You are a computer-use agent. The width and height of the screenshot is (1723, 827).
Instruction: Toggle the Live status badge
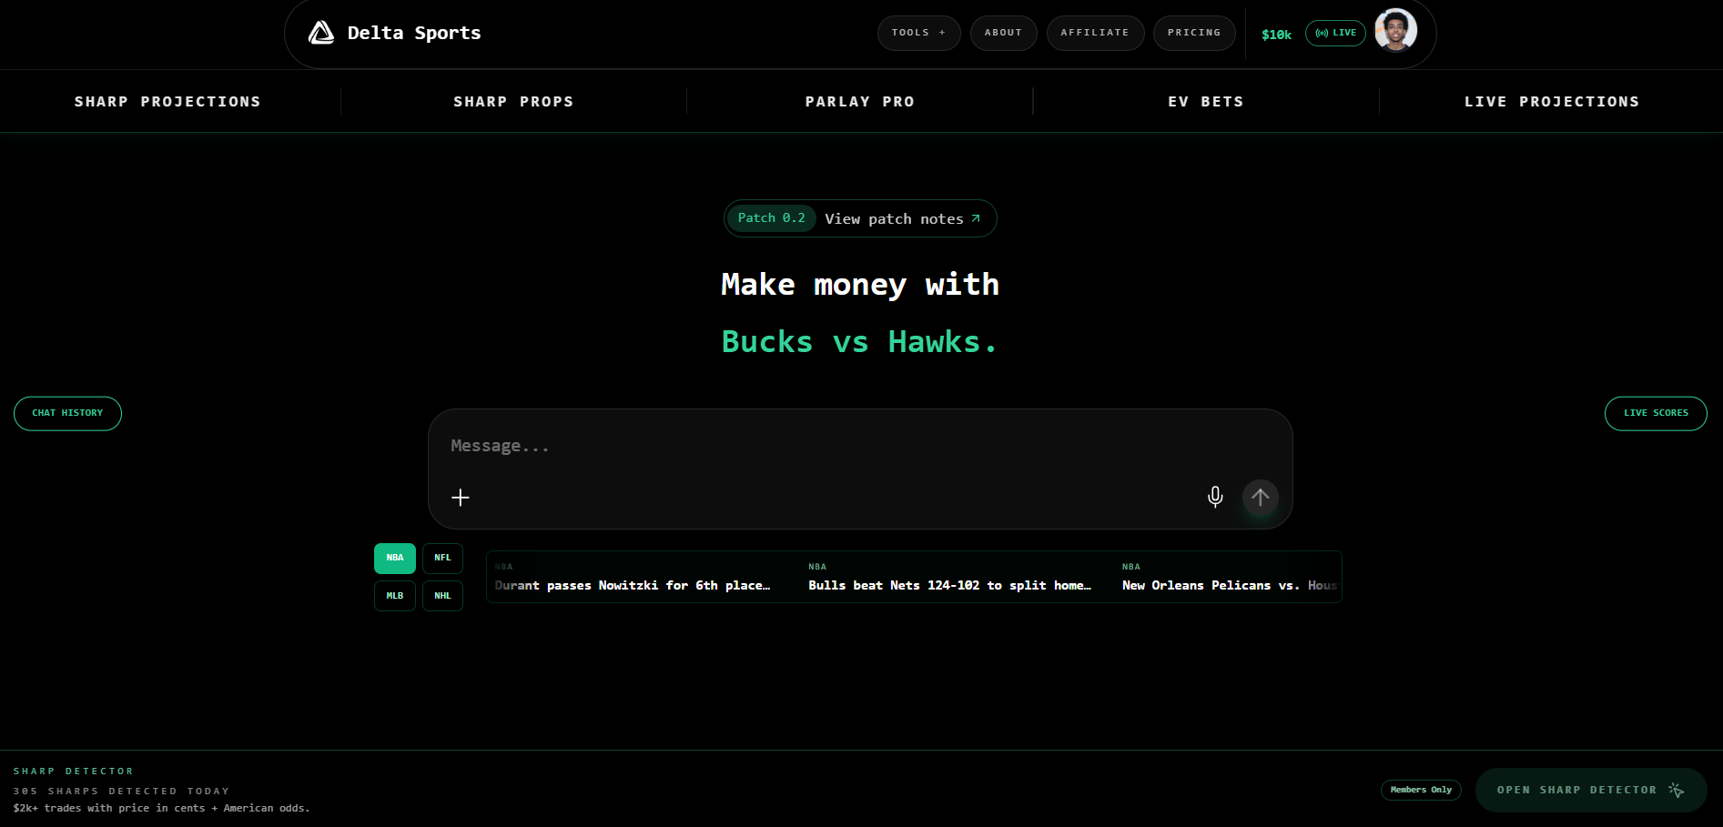(x=1335, y=33)
